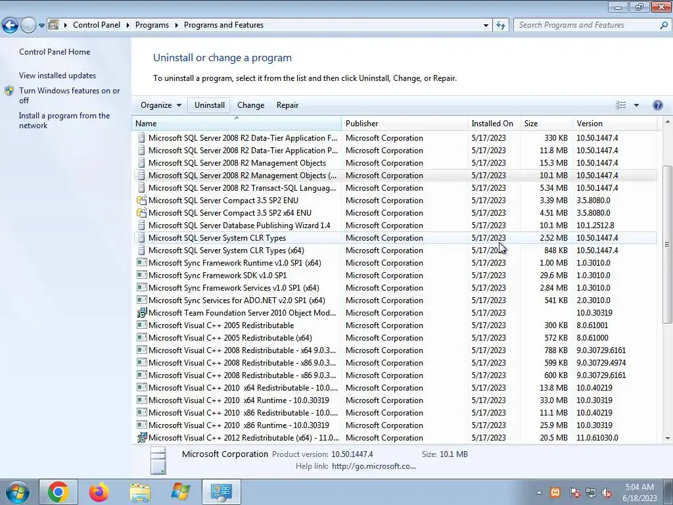Click size cell 29.6 MB
Viewport: 673px width, 505px height.
[x=553, y=275]
